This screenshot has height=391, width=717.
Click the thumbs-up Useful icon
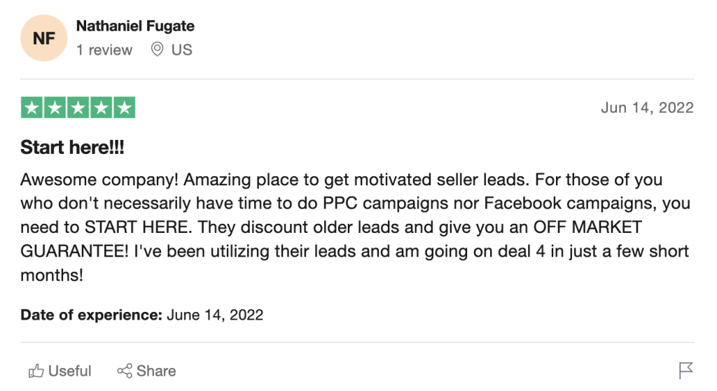pyautogui.click(x=35, y=371)
